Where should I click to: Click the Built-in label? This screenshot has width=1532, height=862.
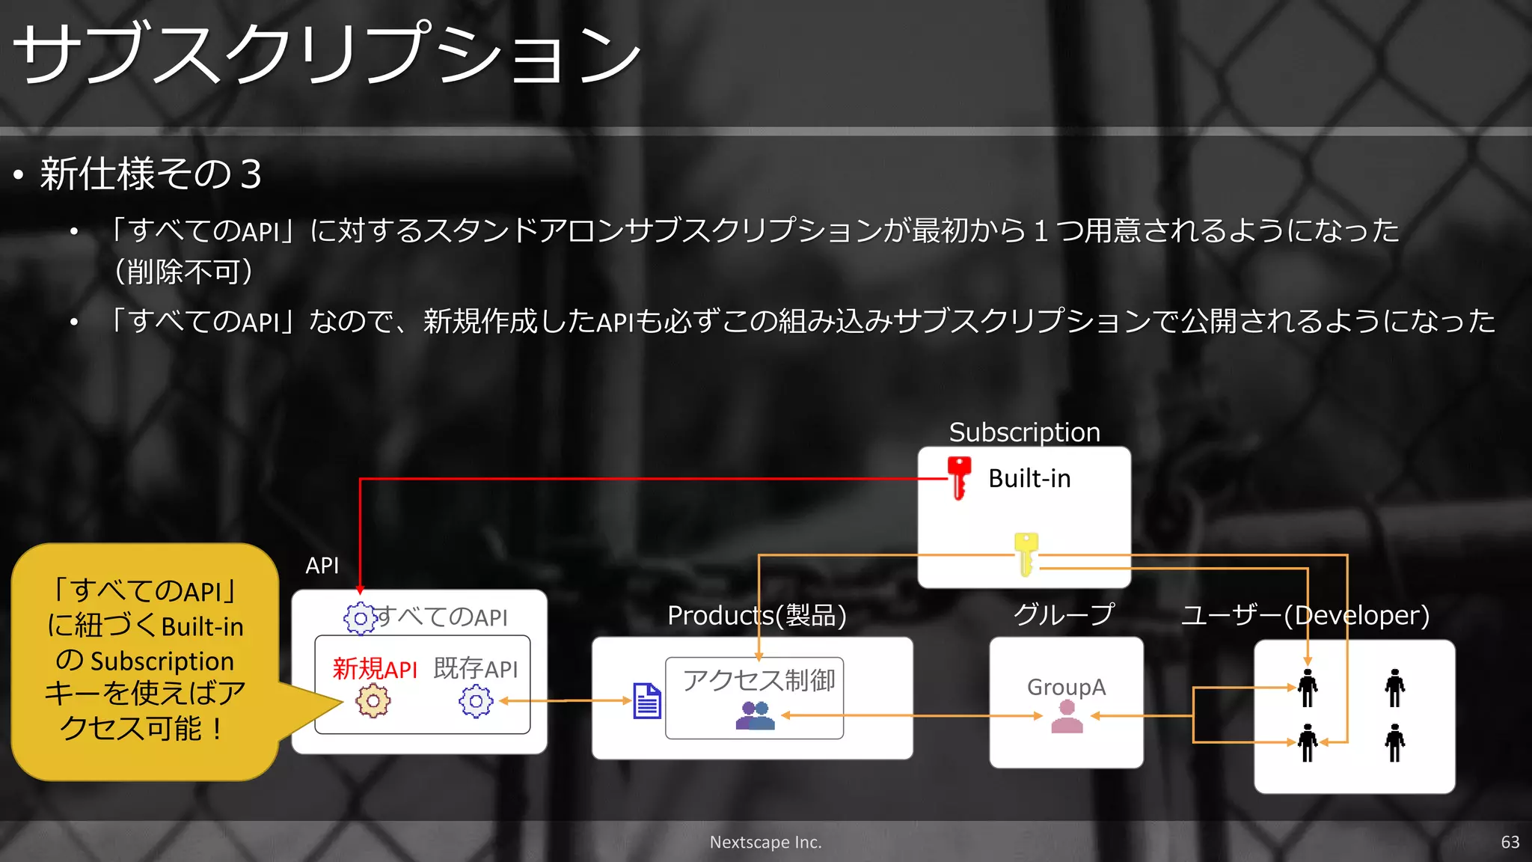tap(1029, 478)
